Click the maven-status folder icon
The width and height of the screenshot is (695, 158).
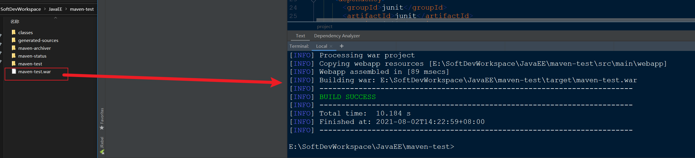pos(14,56)
